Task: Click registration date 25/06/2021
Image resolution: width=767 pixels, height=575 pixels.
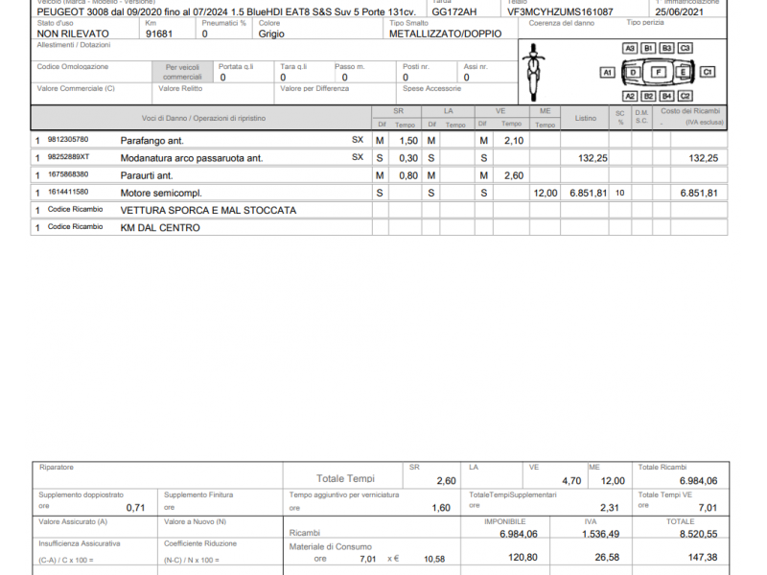Action: pos(680,11)
